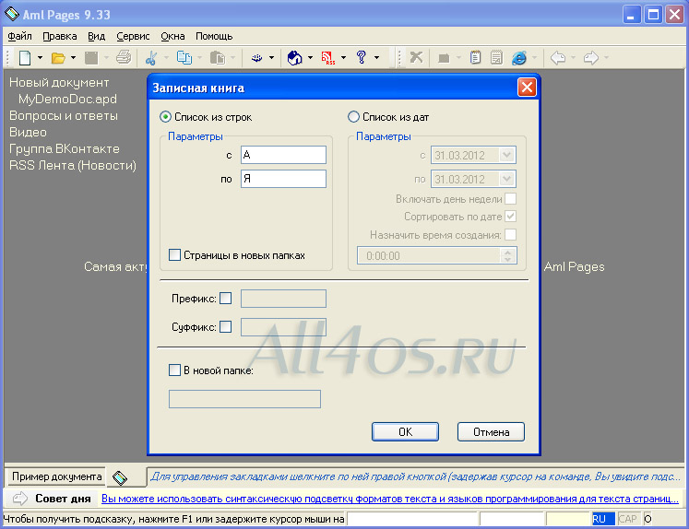689x529 pixels.
Task: Click the Print toolbar icon
Action: tap(124, 57)
